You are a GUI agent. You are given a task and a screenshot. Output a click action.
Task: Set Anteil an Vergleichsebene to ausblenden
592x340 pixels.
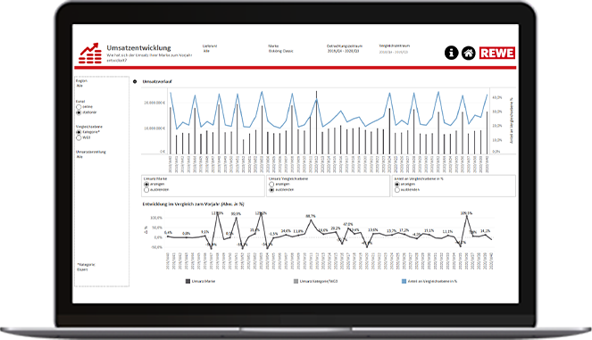tap(396, 190)
